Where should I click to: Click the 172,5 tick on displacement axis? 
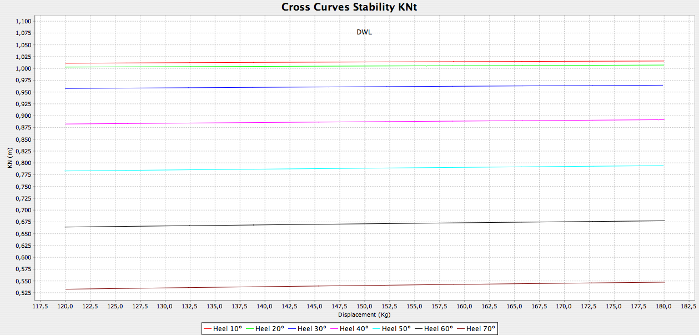click(589, 306)
